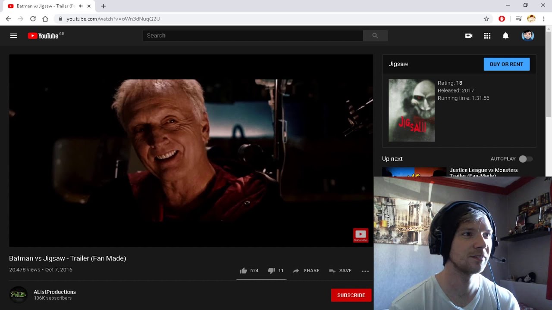Close the Batman vs Jigsaw tab
552x310 pixels.
[x=89, y=6]
